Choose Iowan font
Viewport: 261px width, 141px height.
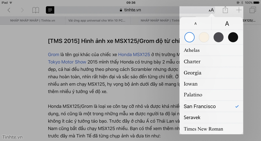coord(212,84)
